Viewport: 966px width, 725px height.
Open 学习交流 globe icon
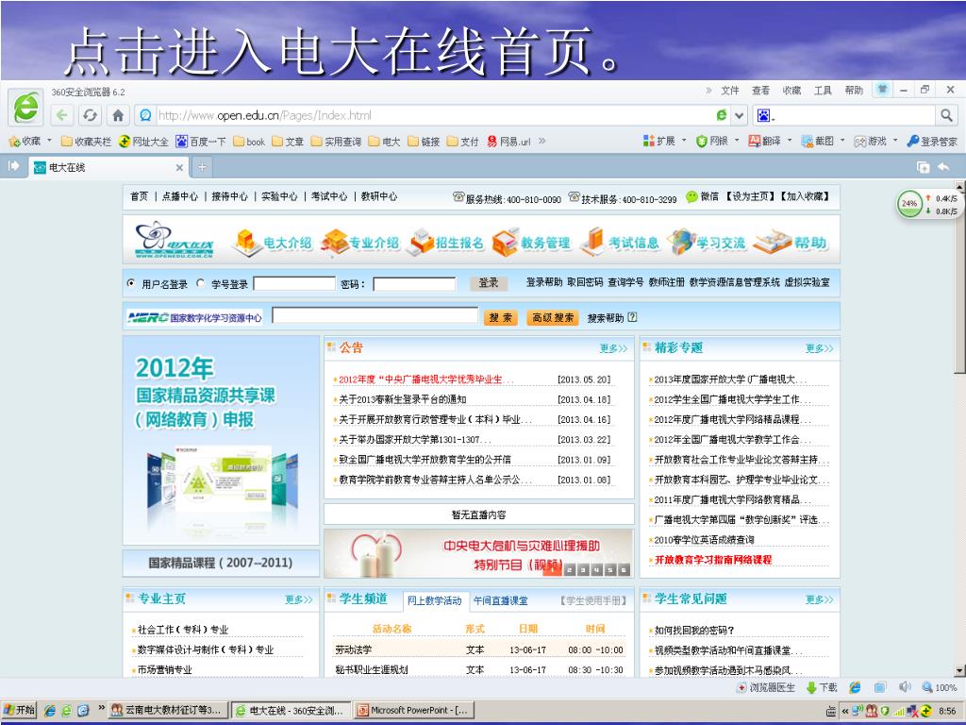681,242
